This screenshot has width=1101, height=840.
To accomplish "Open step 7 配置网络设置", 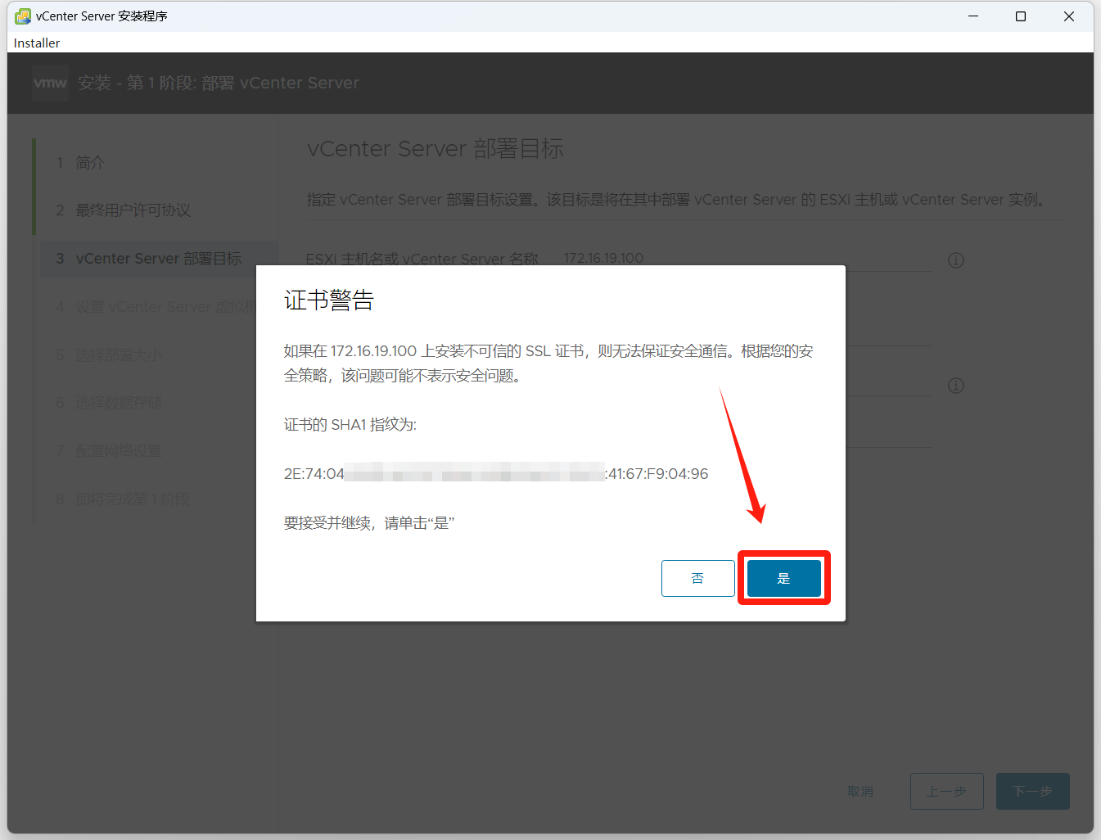I will pyautogui.click(x=119, y=451).
